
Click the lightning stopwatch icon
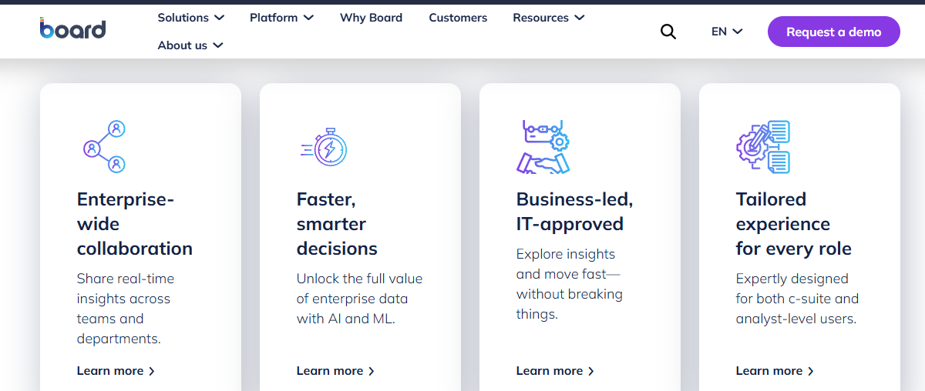pyautogui.click(x=324, y=147)
